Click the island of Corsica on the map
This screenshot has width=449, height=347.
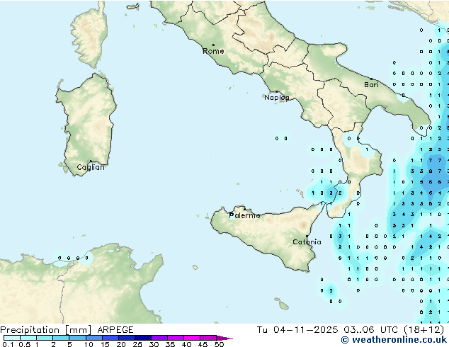90,35
